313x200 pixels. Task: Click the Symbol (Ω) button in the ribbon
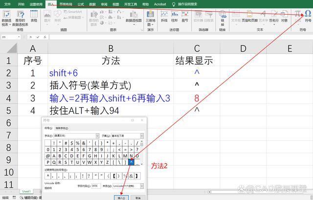coord(308,16)
